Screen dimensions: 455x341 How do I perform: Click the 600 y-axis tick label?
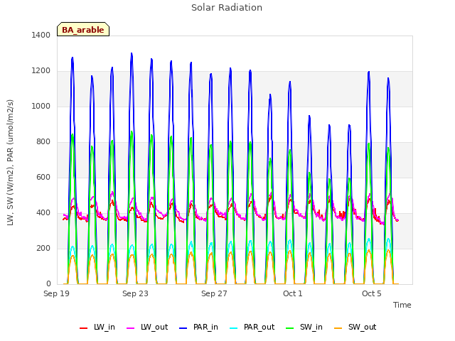[43, 177]
